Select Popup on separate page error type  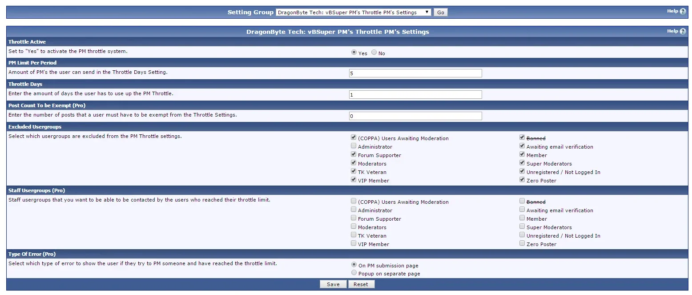354,272
